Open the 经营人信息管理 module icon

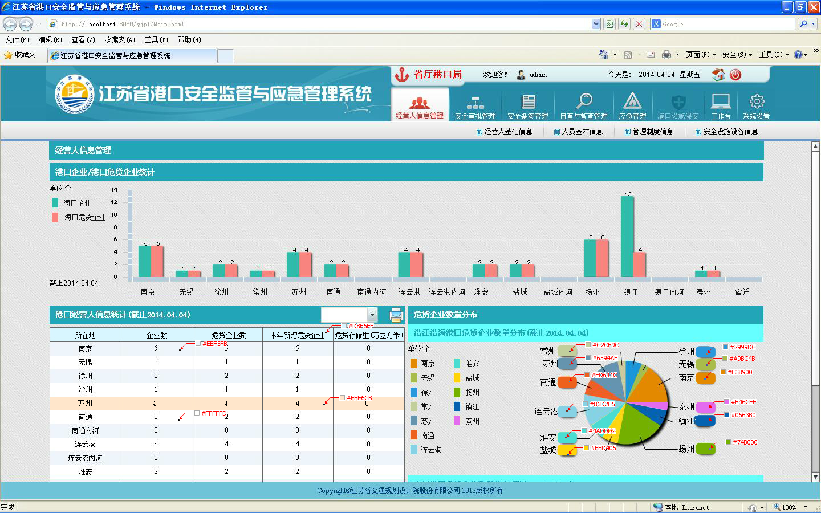(420, 103)
